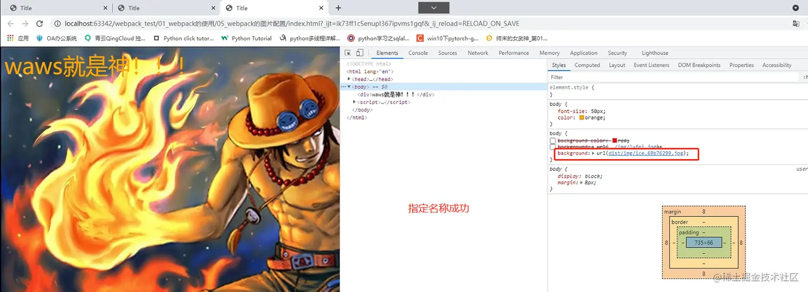Toggle the background-color red property checkbox
This screenshot has height=292, width=808.
[553, 140]
